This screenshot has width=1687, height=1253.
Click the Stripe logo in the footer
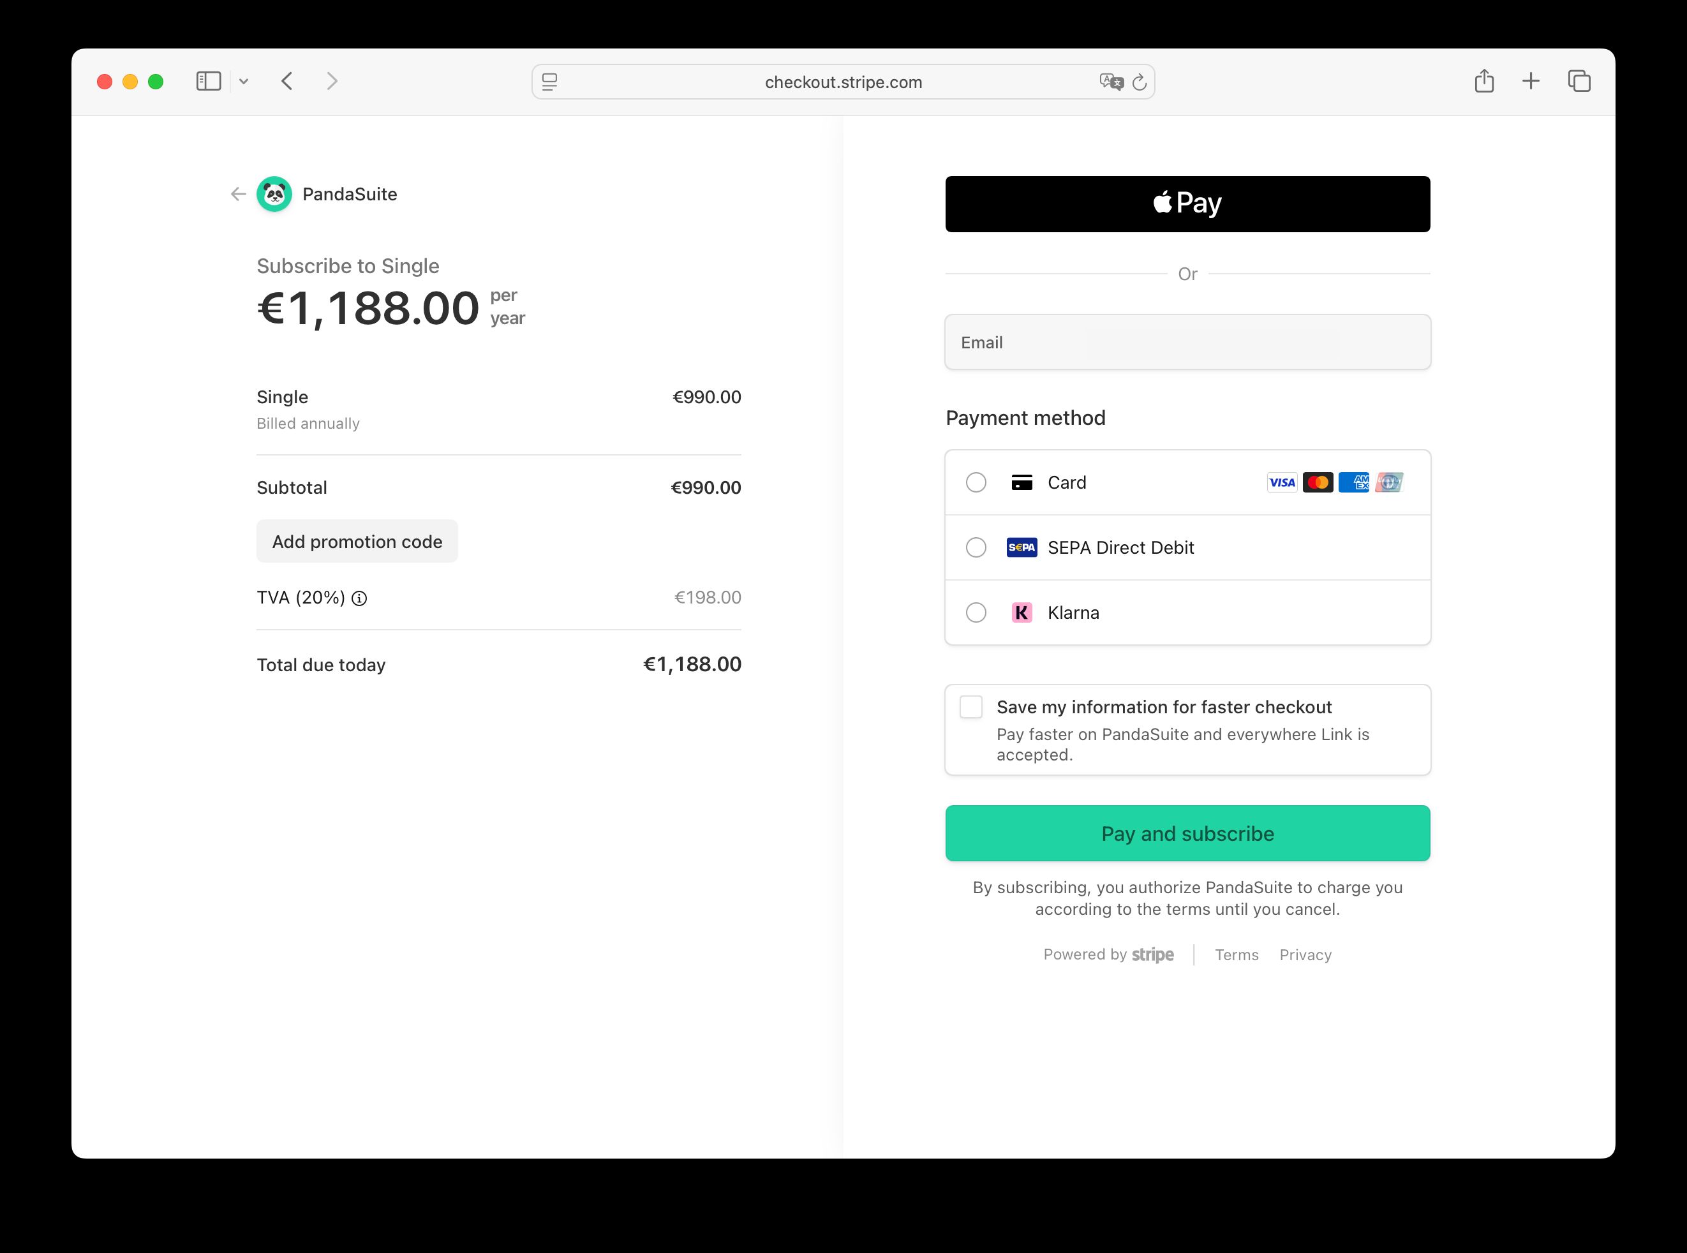click(x=1152, y=954)
